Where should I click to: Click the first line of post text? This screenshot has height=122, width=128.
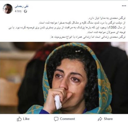pos(107,18)
